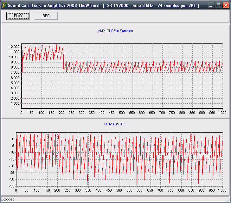Close the Sound Card Lock-In Amplifier window
Viewport: 231px width, 203px height.
tap(225, 5)
